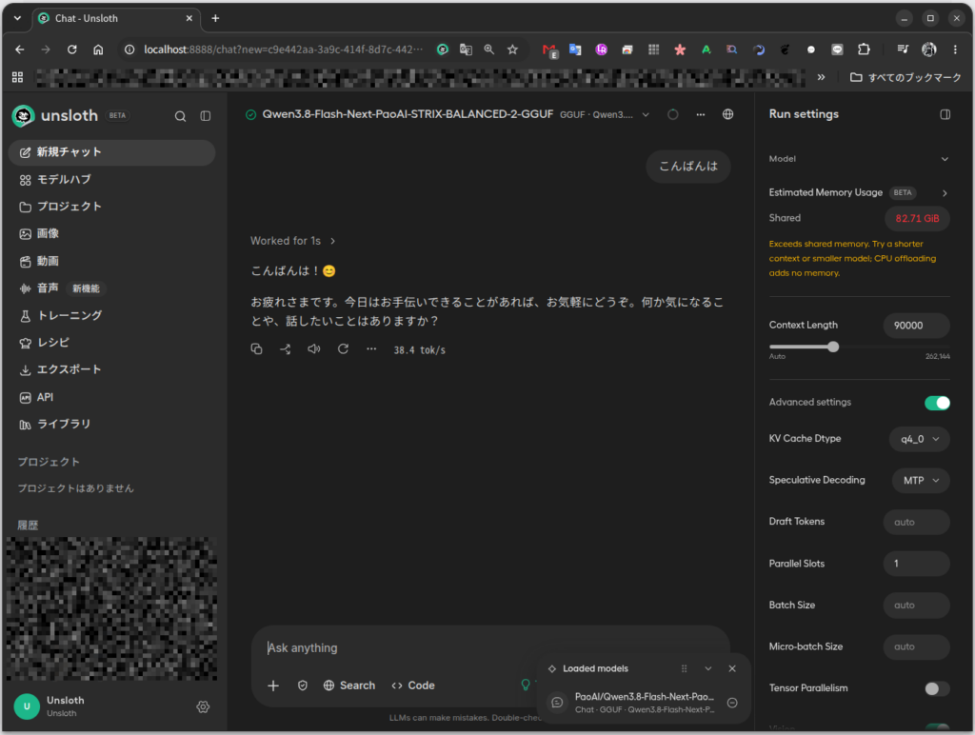Edit the Context Length value field
This screenshot has height=735, width=975.
917,326
